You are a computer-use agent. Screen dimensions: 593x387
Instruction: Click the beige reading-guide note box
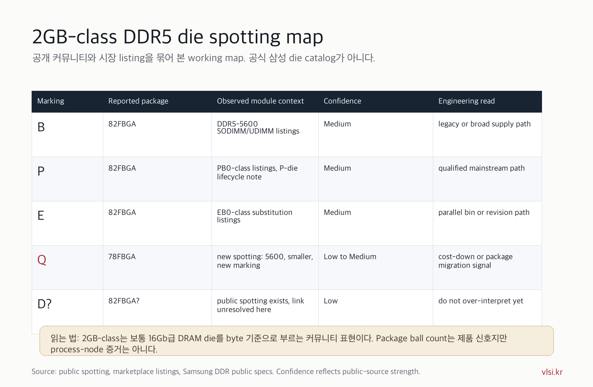pos(296,341)
